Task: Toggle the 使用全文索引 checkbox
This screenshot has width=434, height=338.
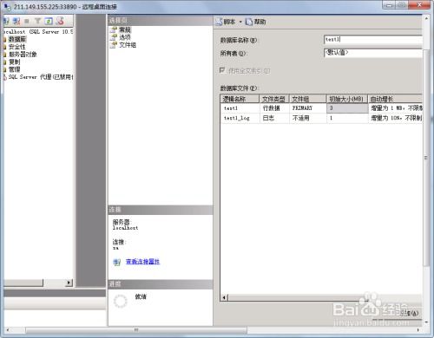Action: (222, 70)
